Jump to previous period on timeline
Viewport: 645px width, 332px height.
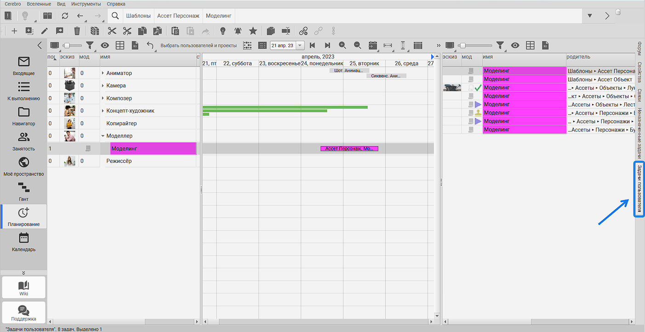313,46
